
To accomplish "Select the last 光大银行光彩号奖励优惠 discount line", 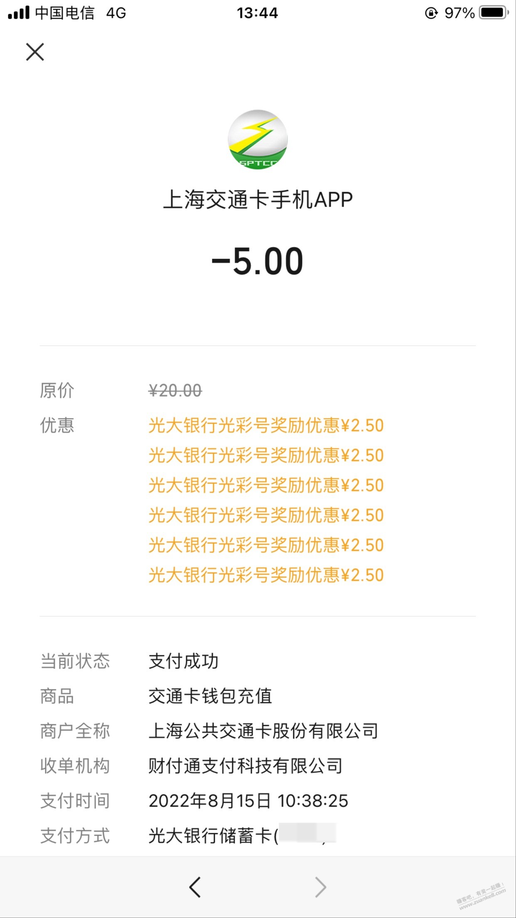I will [266, 575].
